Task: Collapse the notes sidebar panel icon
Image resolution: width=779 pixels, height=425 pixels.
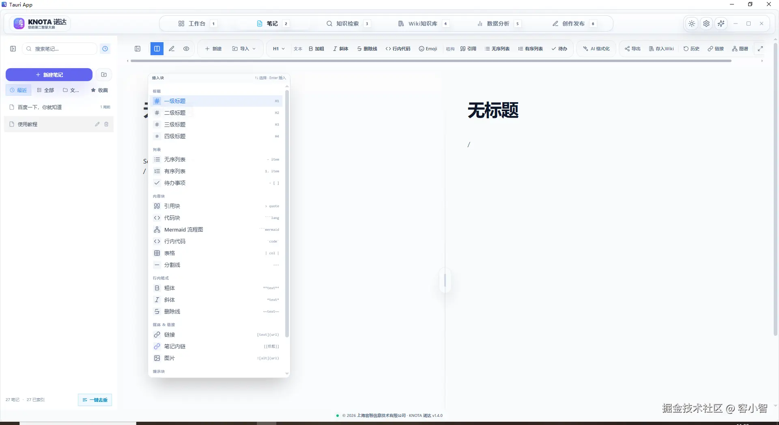Action: (13, 49)
